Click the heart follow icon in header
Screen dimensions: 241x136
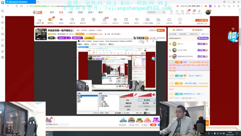tap(177, 11)
